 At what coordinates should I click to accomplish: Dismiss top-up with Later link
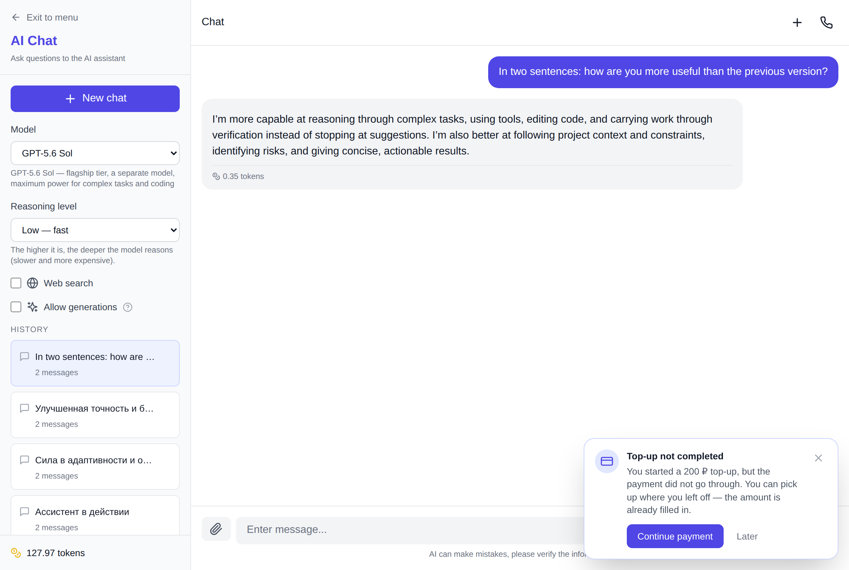click(747, 536)
